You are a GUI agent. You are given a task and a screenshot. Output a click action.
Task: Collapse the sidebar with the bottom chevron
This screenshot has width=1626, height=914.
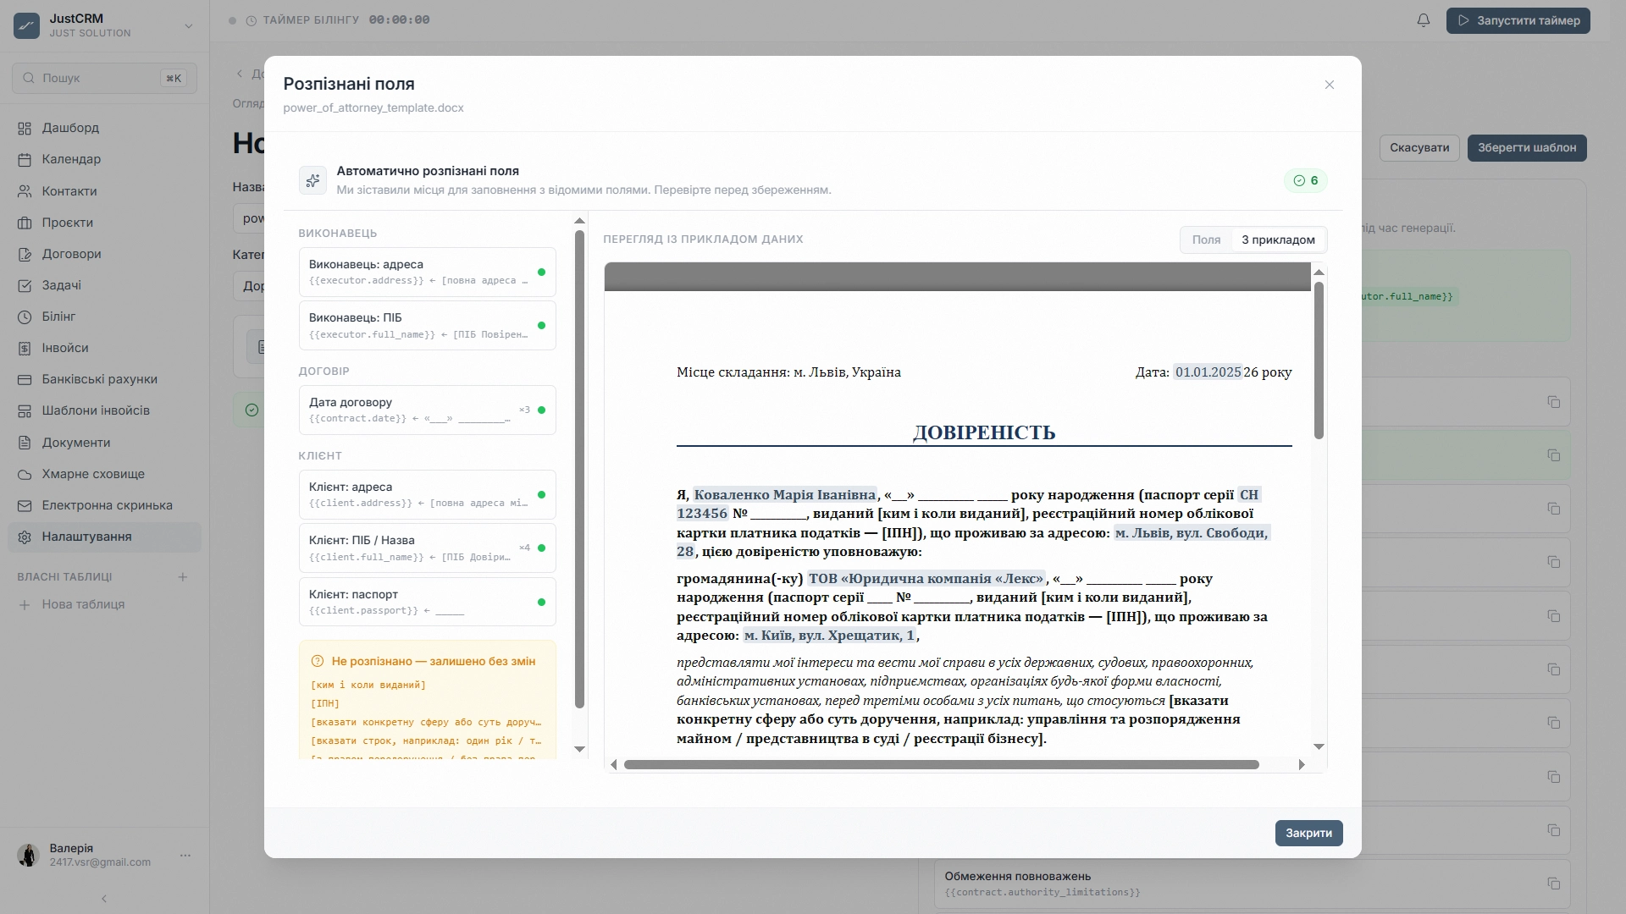pos(104,899)
